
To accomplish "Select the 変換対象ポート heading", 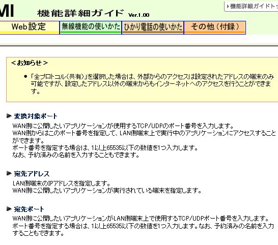I will click(36, 116).
